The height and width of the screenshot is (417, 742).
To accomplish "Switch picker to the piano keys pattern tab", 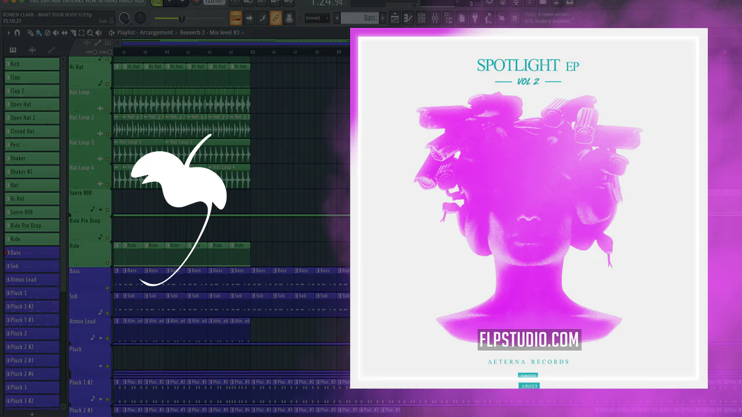I will tap(13, 50).
